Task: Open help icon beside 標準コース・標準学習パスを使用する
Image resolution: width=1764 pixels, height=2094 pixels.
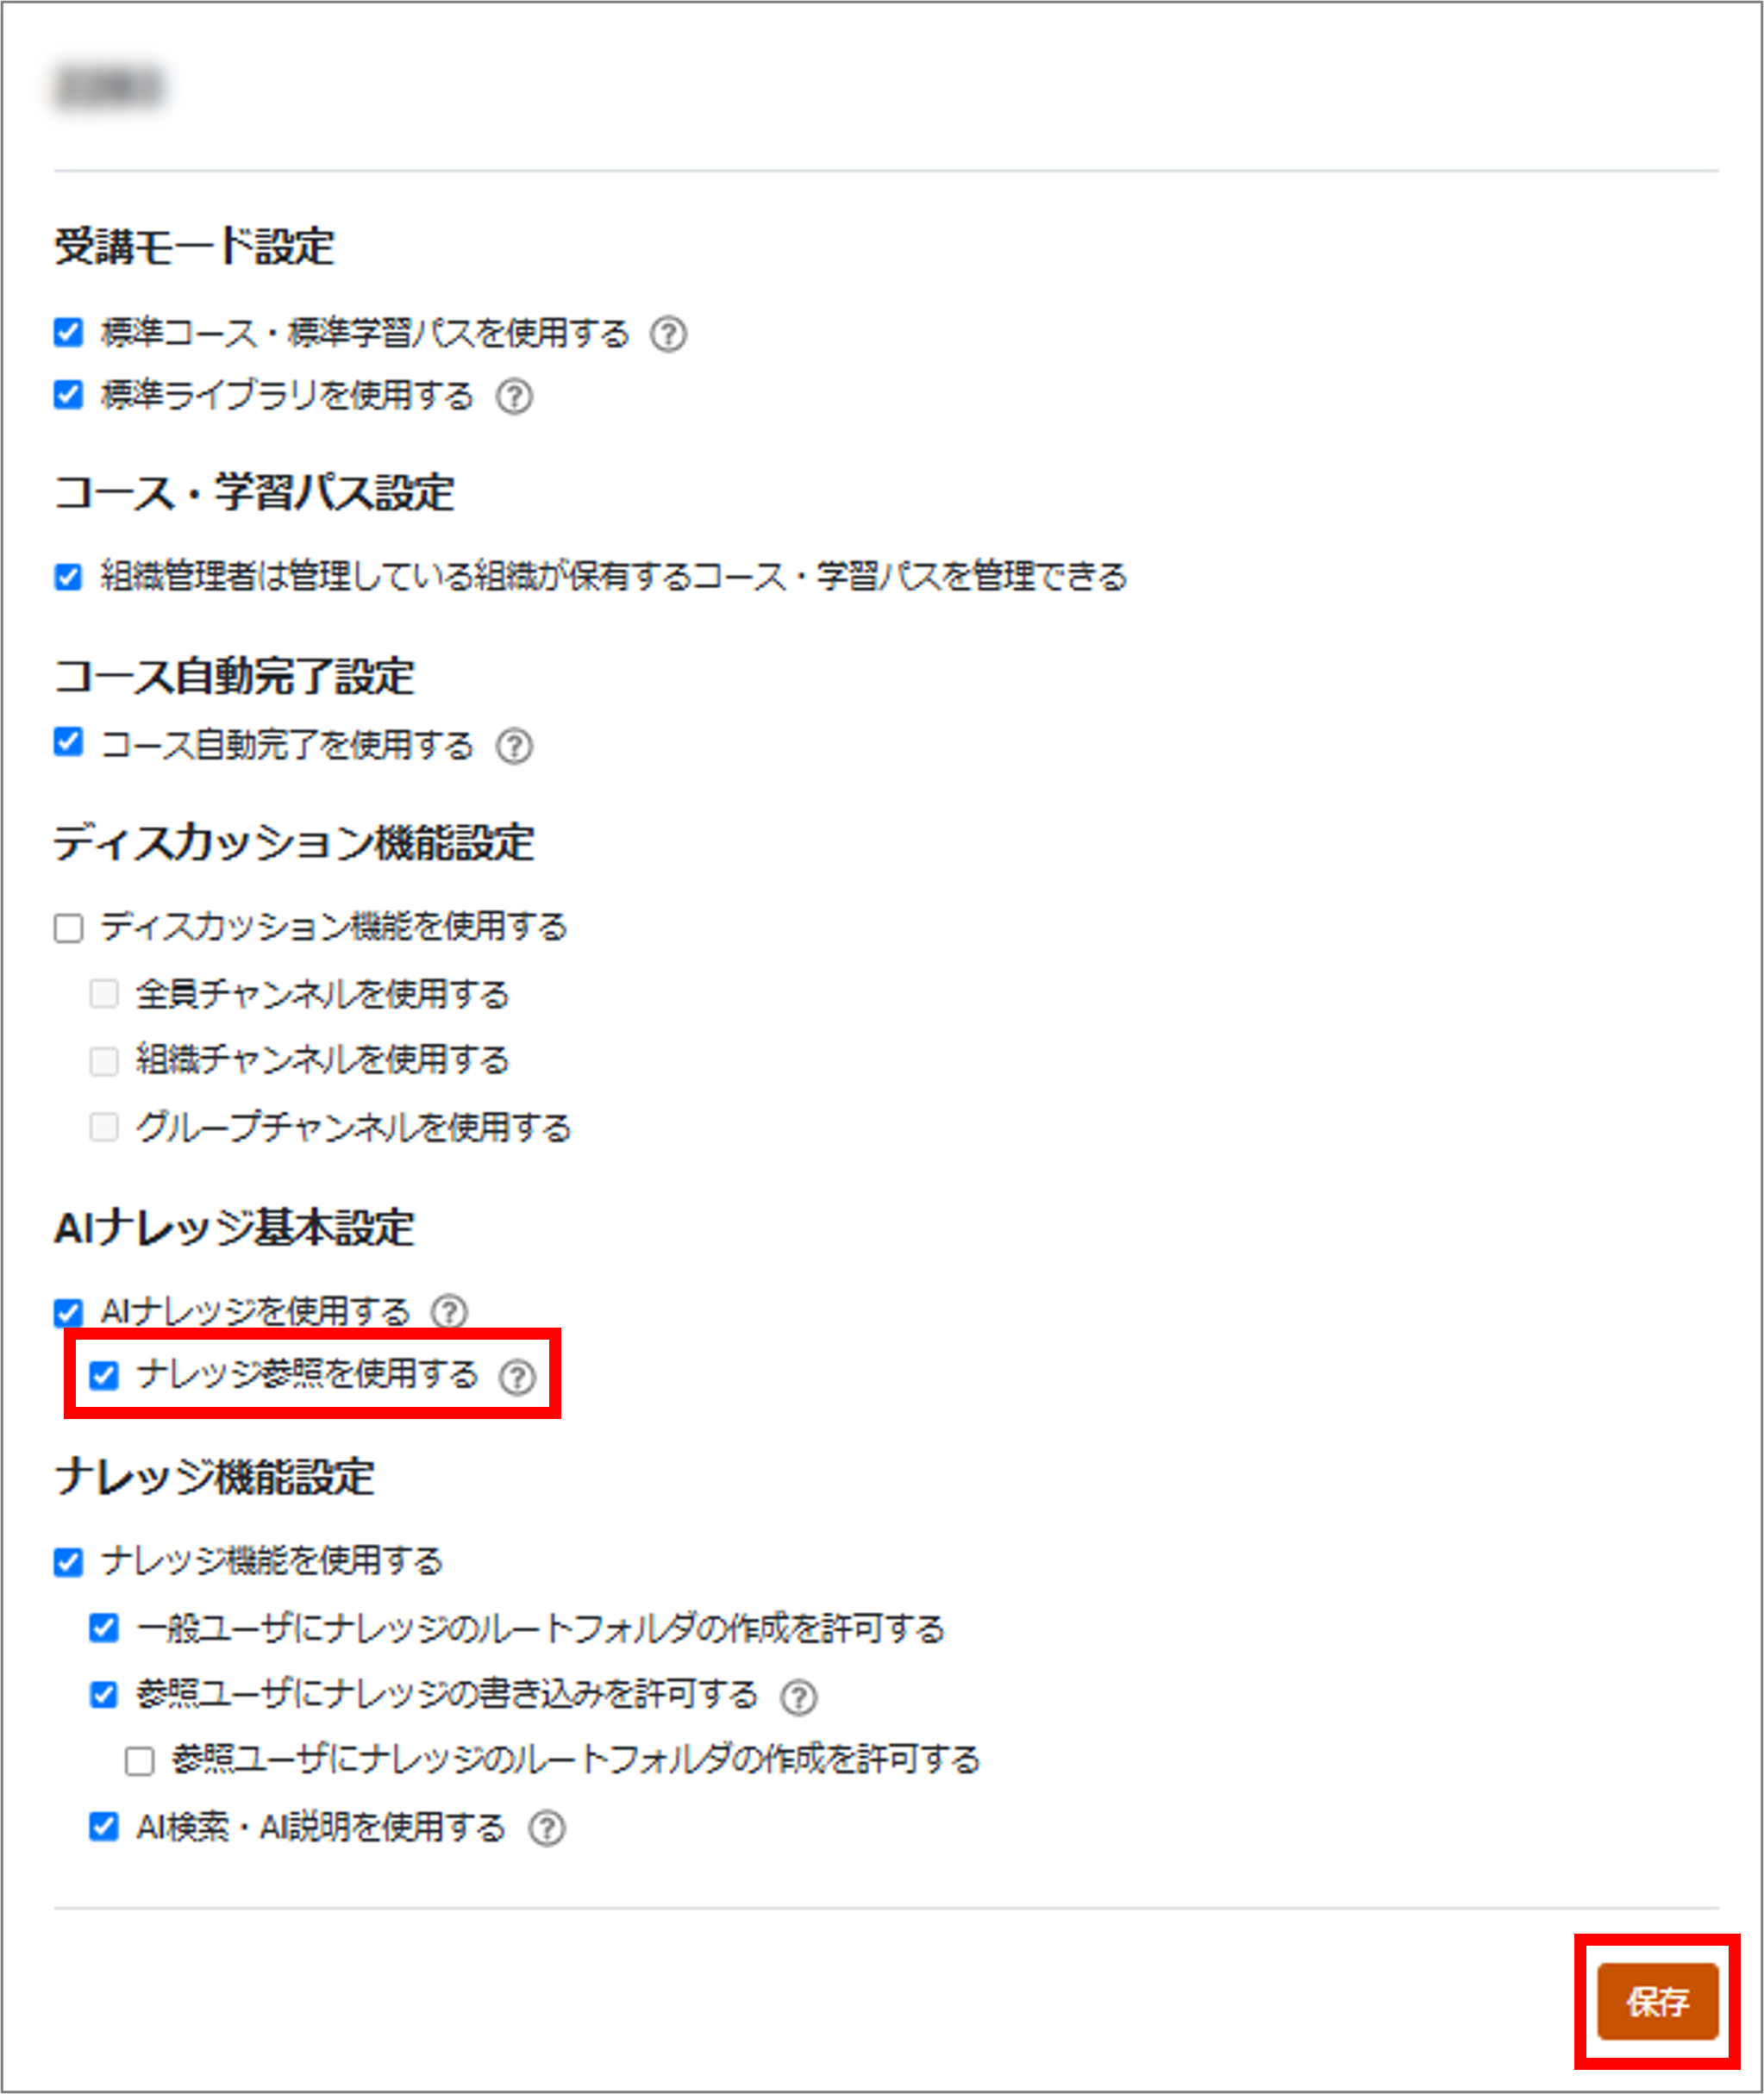Action: [668, 334]
